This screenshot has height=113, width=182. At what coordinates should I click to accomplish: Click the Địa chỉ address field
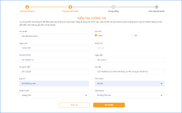[54, 83]
